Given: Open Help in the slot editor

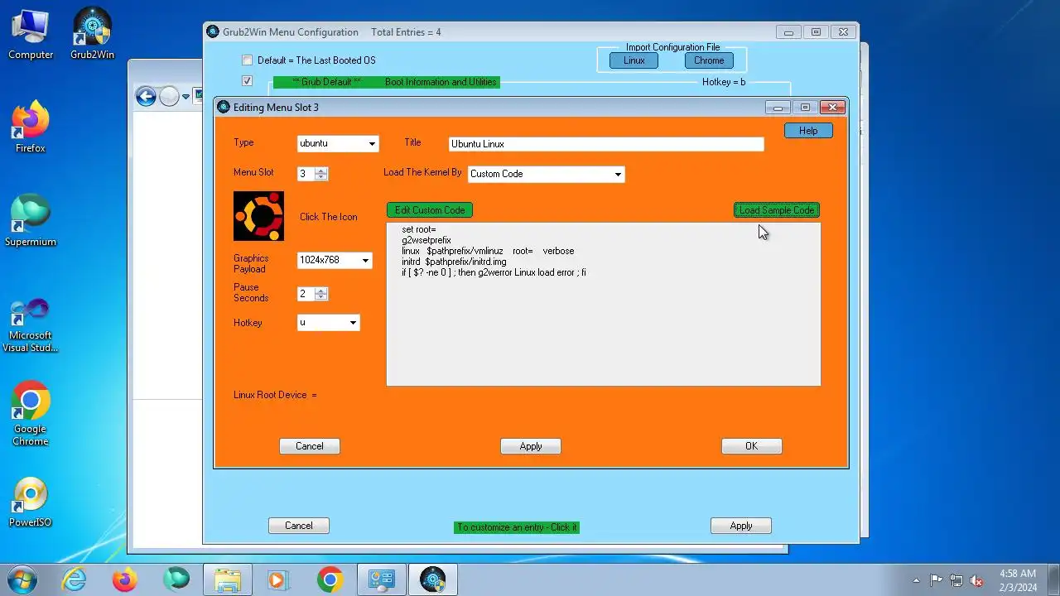Looking at the screenshot, I should [808, 131].
